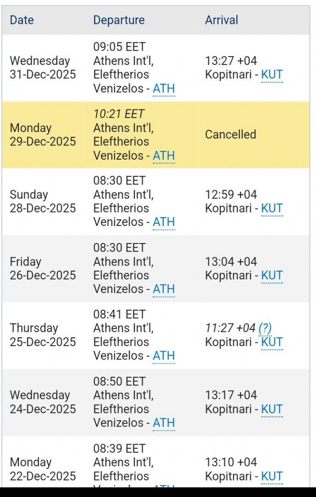Click the Cancelled arrival status text
The width and height of the screenshot is (316, 497).
(230, 134)
